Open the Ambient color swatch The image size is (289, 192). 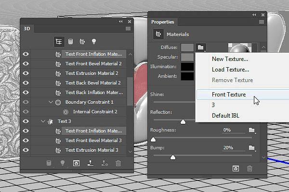click(187, 76)
